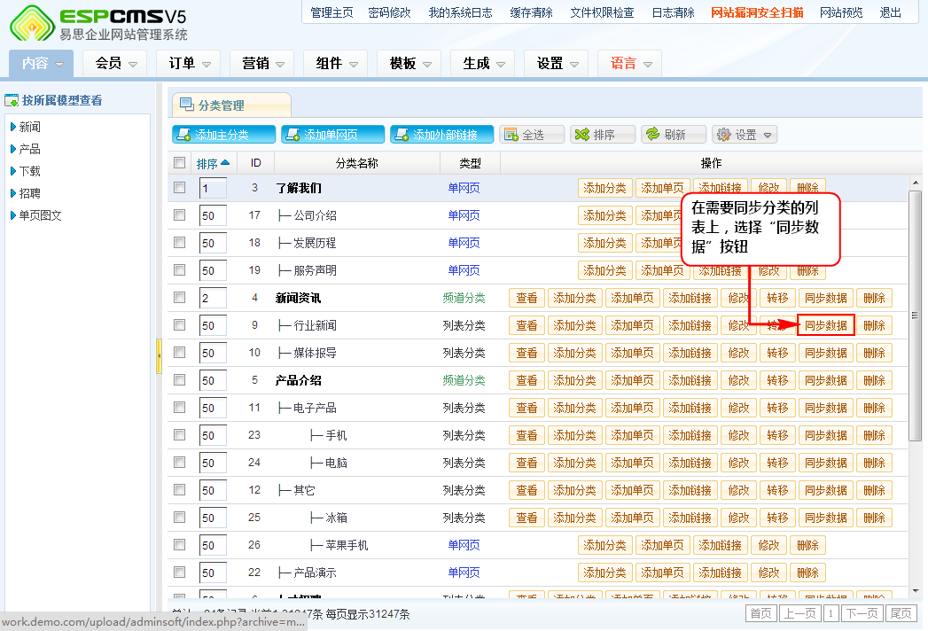The image size is (928, 631).
Task: Click the ESPCMS logo icon
Action: (x=33, y=23)
